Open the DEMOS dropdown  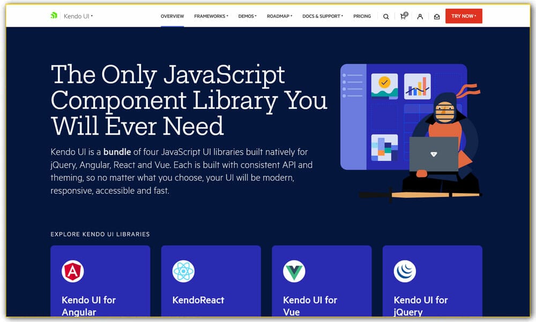(x=247, y=16)
